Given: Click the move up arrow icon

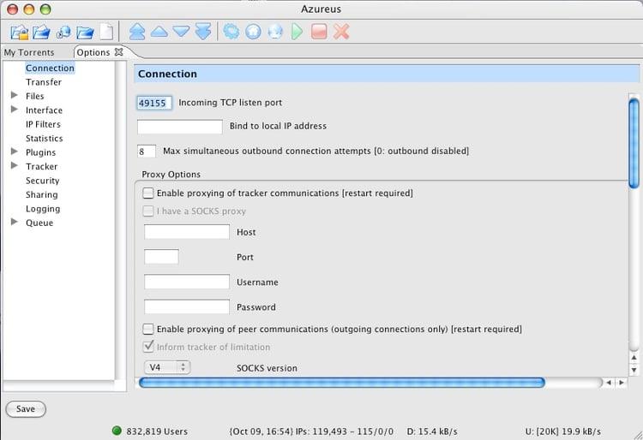Looking at the screenshot, I should click(x=159, y=32).
